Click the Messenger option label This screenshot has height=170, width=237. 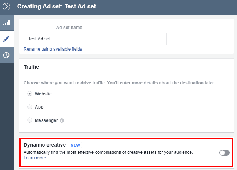tap(46, 120)
